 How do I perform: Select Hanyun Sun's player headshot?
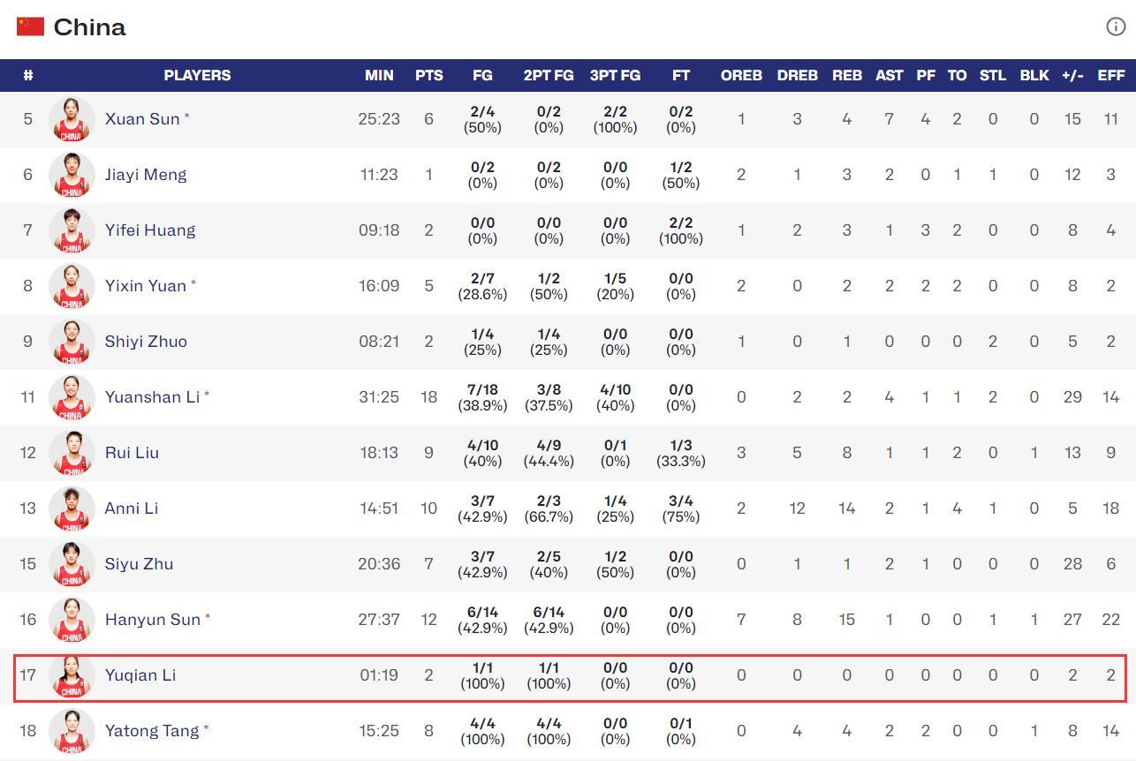coord(72,620)
